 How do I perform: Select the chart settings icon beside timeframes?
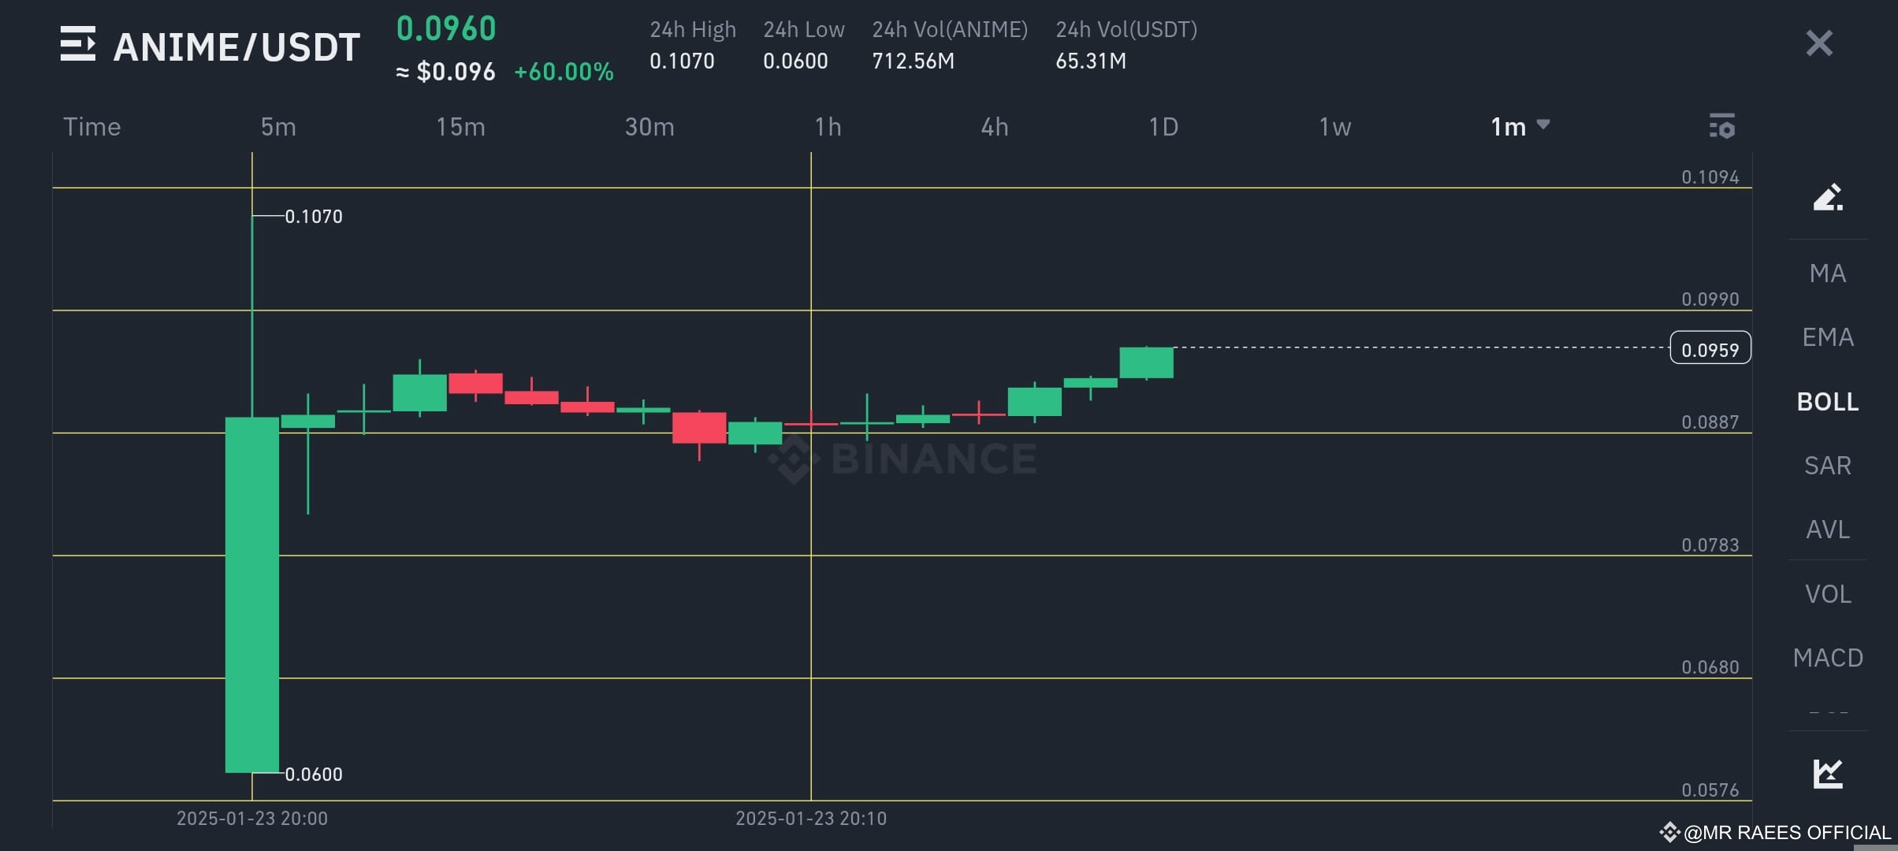1723,126
